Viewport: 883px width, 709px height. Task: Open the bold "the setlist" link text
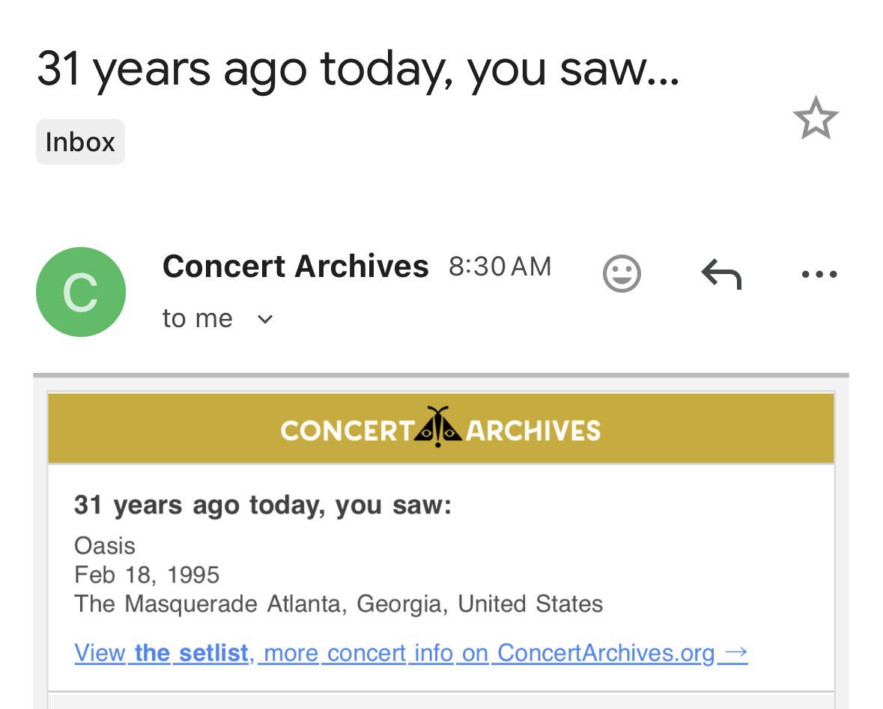192,653
